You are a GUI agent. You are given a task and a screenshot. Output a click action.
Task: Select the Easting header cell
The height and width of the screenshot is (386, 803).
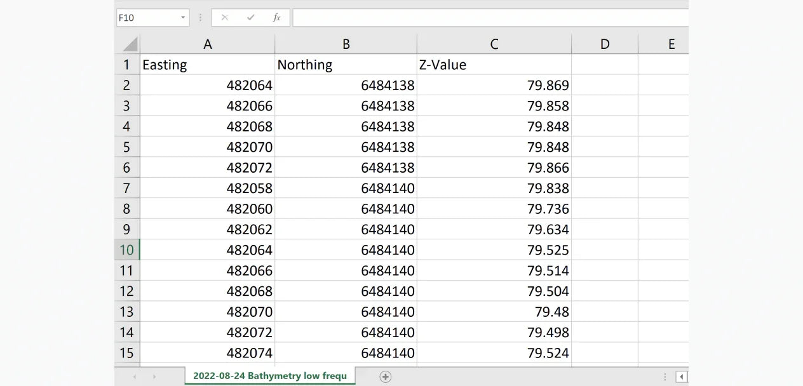207,65
